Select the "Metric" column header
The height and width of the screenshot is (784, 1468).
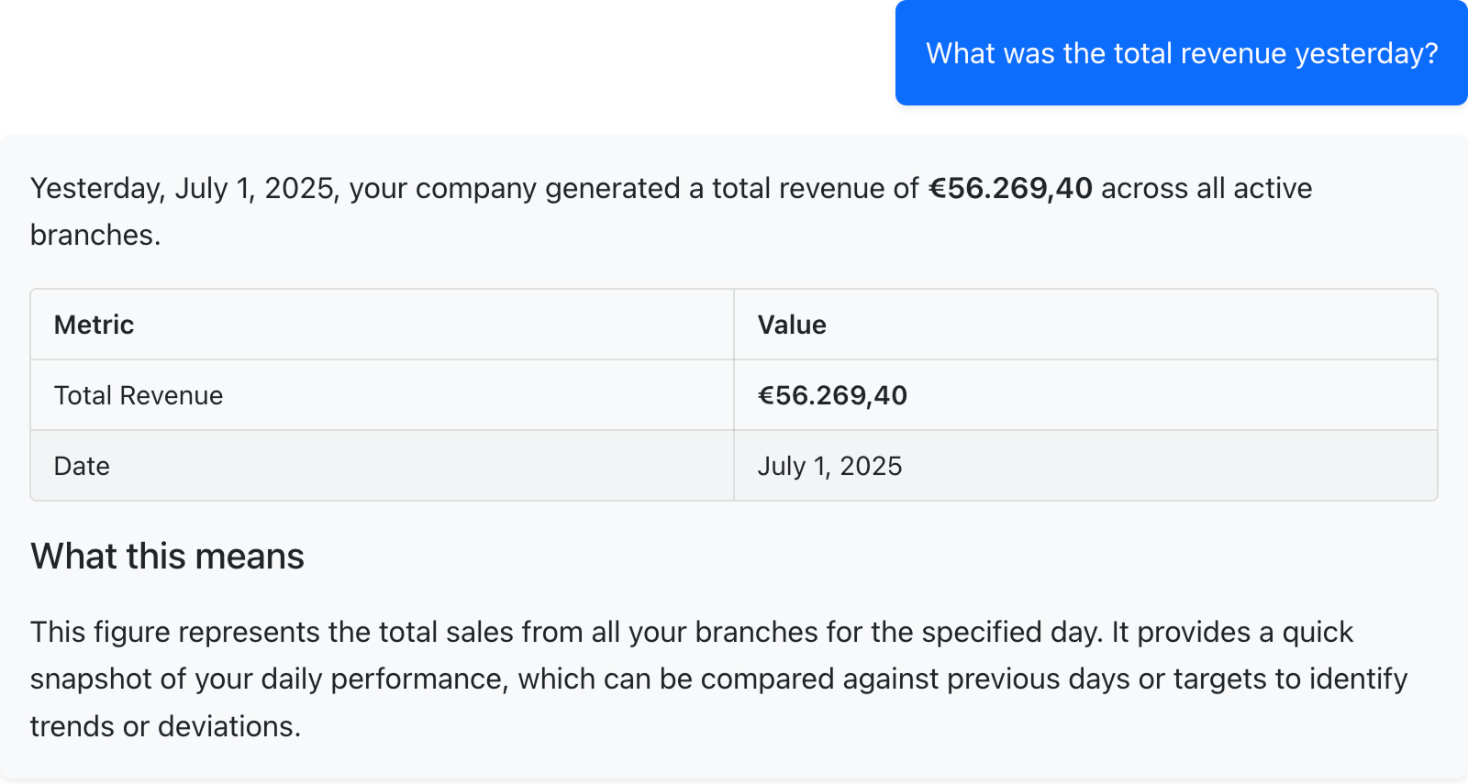click(x=383, y=325)
